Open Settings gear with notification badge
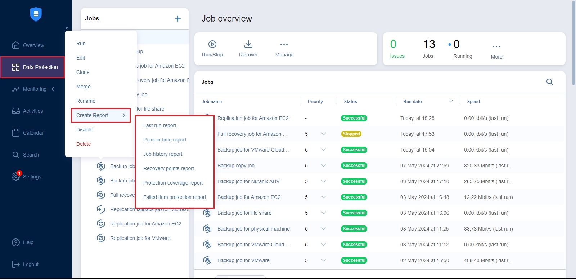Screen dimensions: 576x279 click(x=16, y=176)
